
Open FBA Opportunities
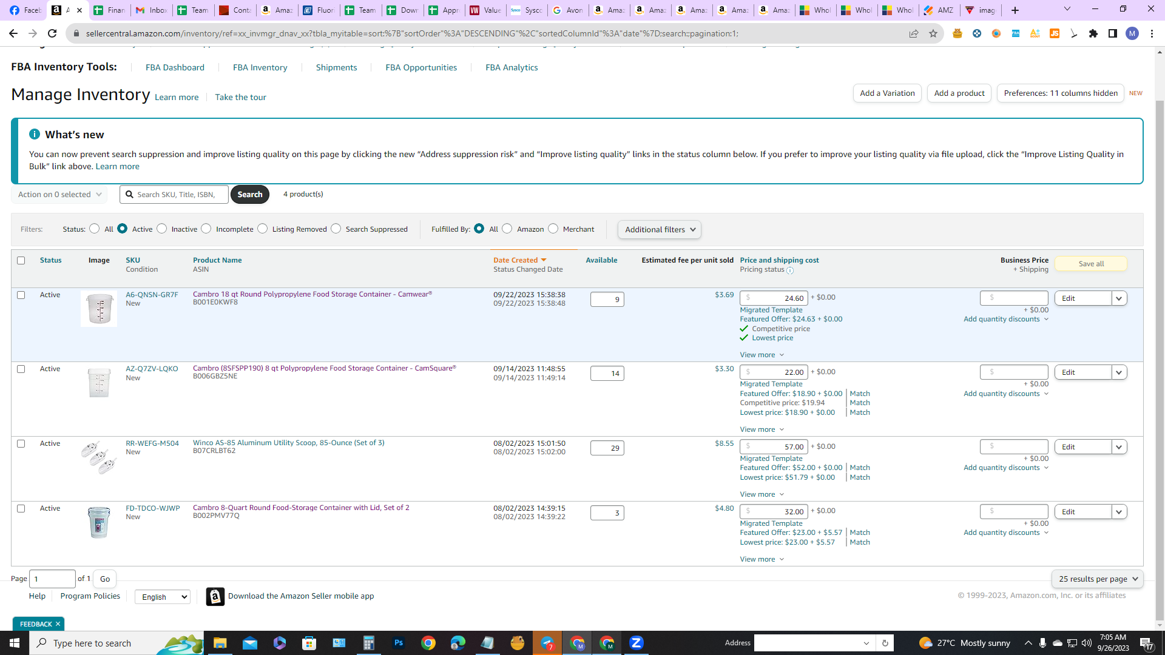click(421, 67)
